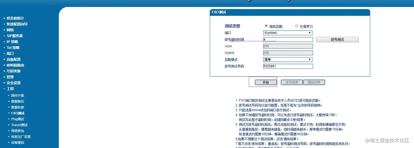Expand the 网络 sidebar menu

(10, 30)
